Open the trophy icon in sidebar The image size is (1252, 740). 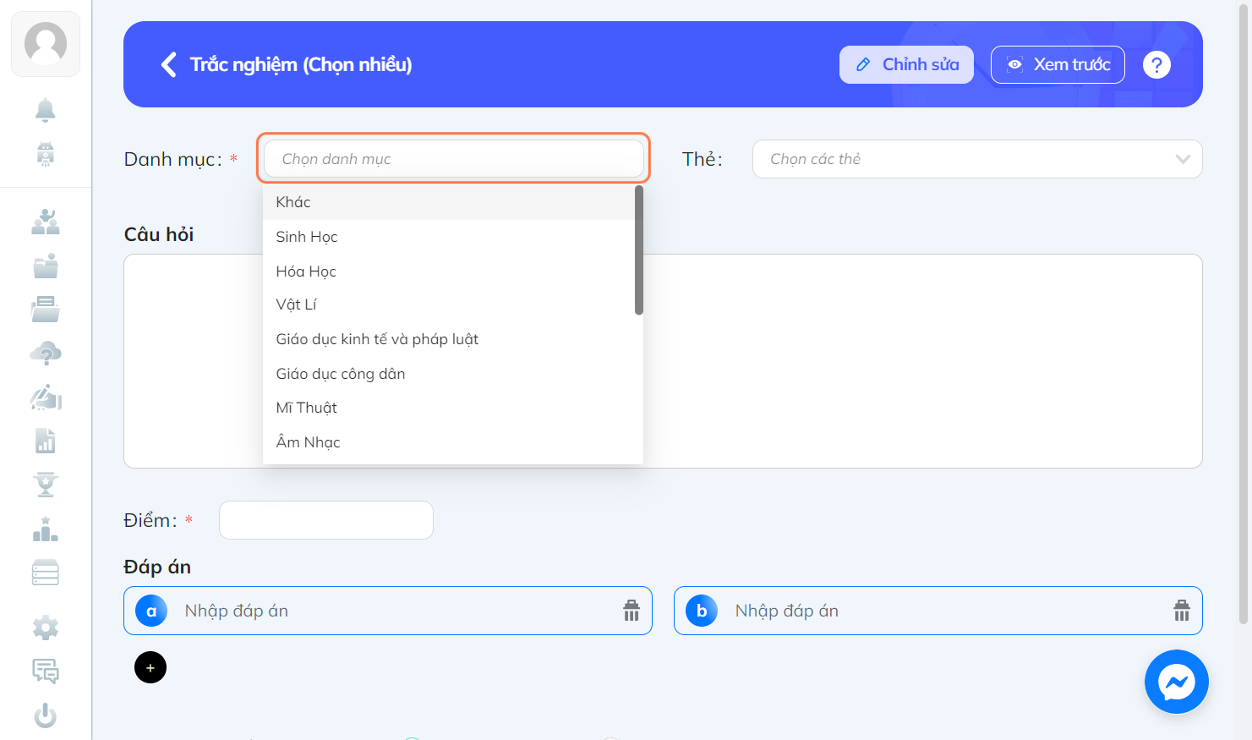(x=46, y=485)
